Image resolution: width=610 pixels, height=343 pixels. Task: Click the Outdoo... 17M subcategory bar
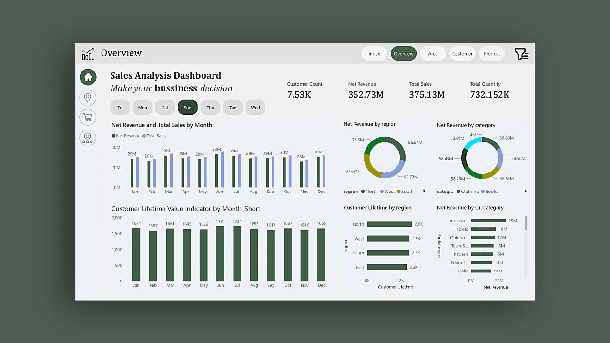[x=483, y=237]
